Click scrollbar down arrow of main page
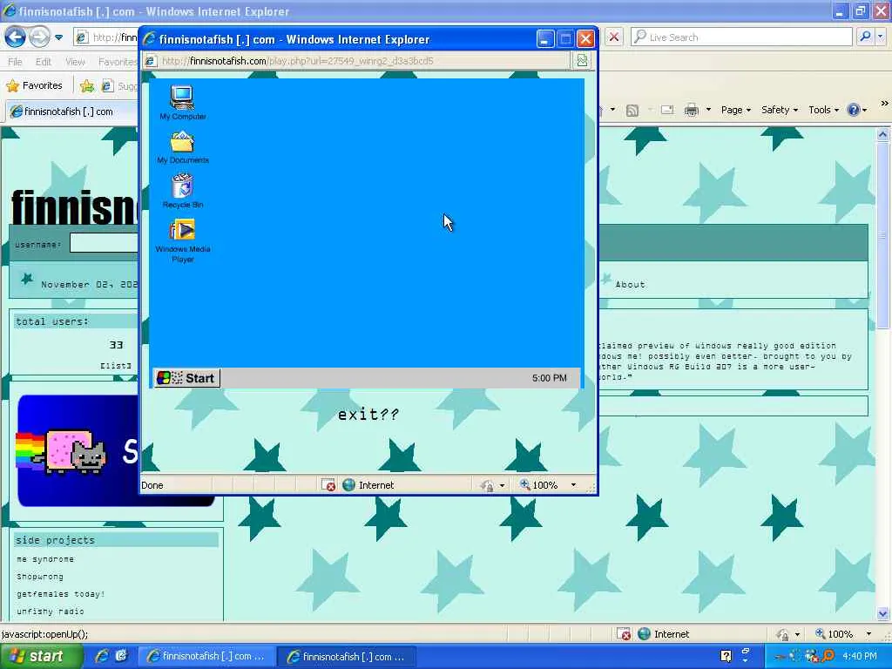 click(x=883, y=614)
